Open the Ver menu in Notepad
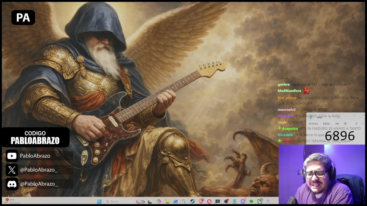 click(x=337, y=124)
